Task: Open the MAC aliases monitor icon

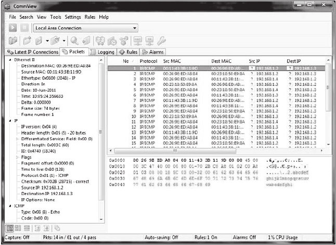Action: click(137, 41)
